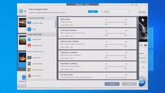Expand the Samsung Device submenu chevron
Image resolution: width=165 pixels, height=93 pixels.
[54, 51]
